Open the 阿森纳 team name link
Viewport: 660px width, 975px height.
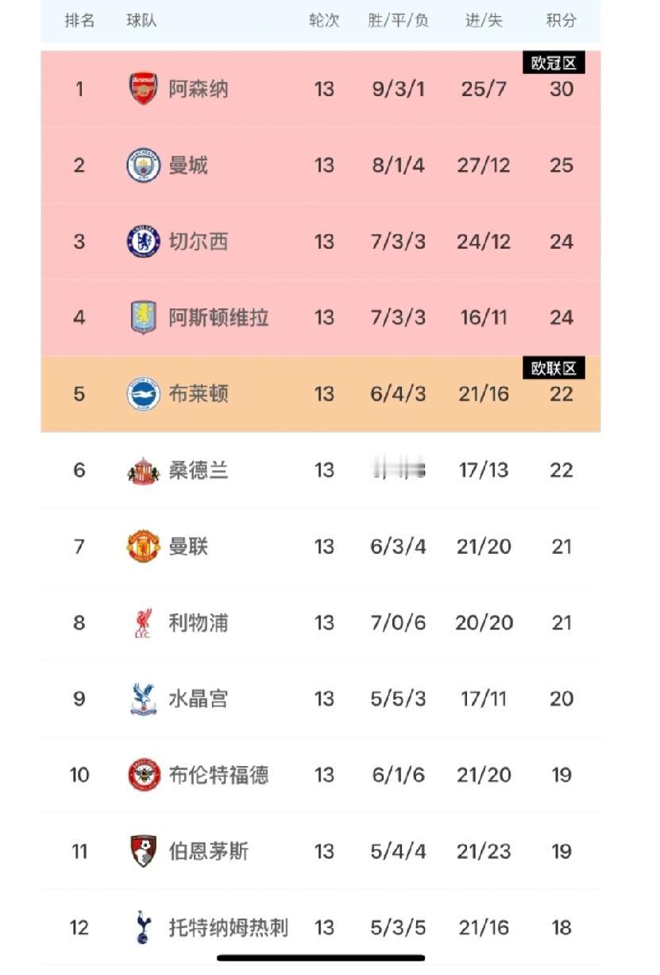[x=199, y=89]
